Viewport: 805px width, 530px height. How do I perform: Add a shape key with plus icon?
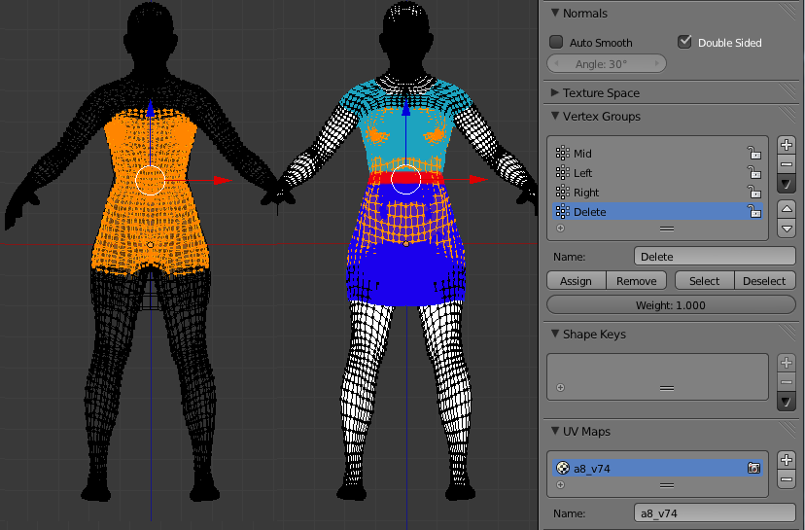tap(787, 363)
